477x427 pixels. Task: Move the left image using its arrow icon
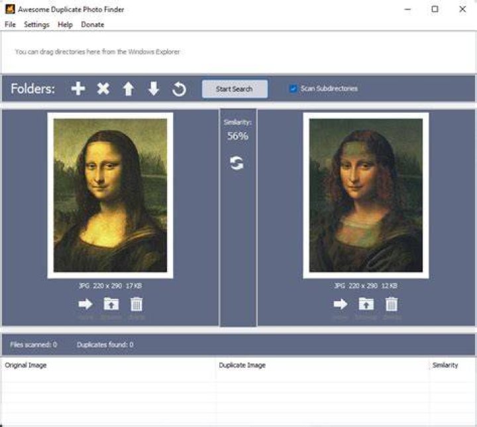[85, 304]
